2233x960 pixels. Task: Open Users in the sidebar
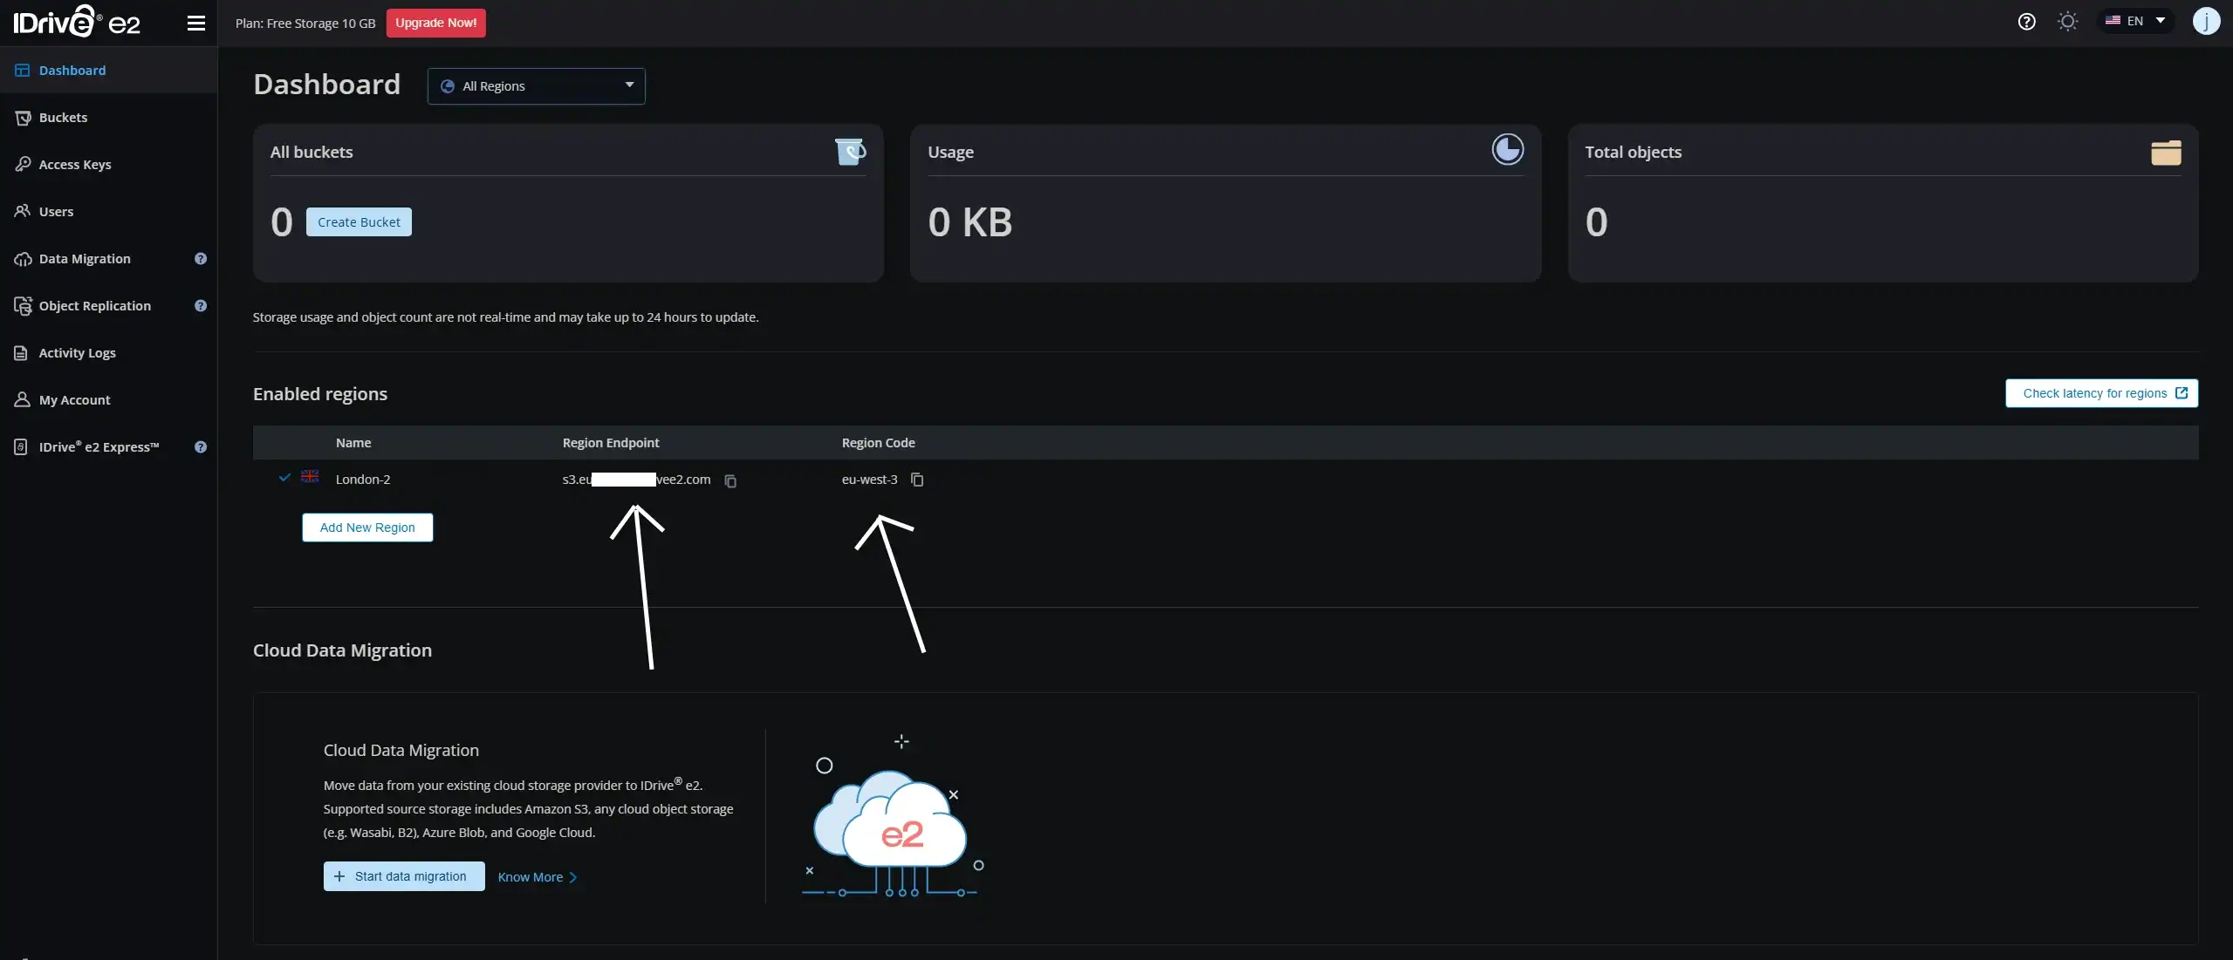pos(108,212)
